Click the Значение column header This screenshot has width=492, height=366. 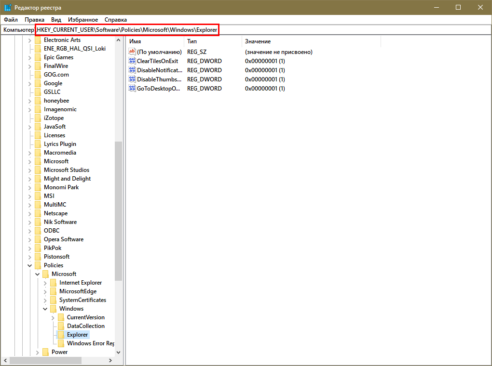[309, 41]
